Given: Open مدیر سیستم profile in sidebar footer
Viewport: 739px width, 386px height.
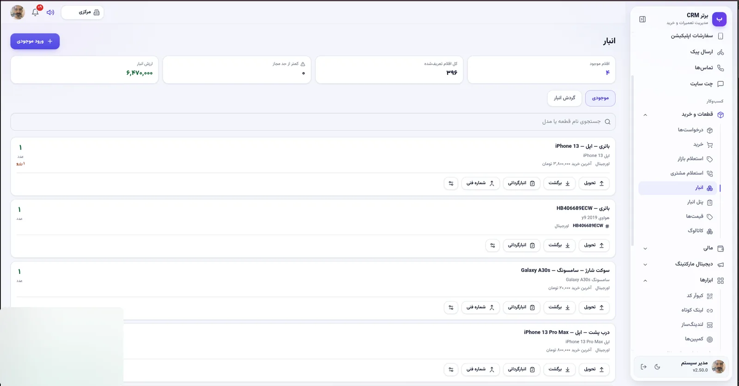Looking at the screenshot, I should [x=702, y=367].
